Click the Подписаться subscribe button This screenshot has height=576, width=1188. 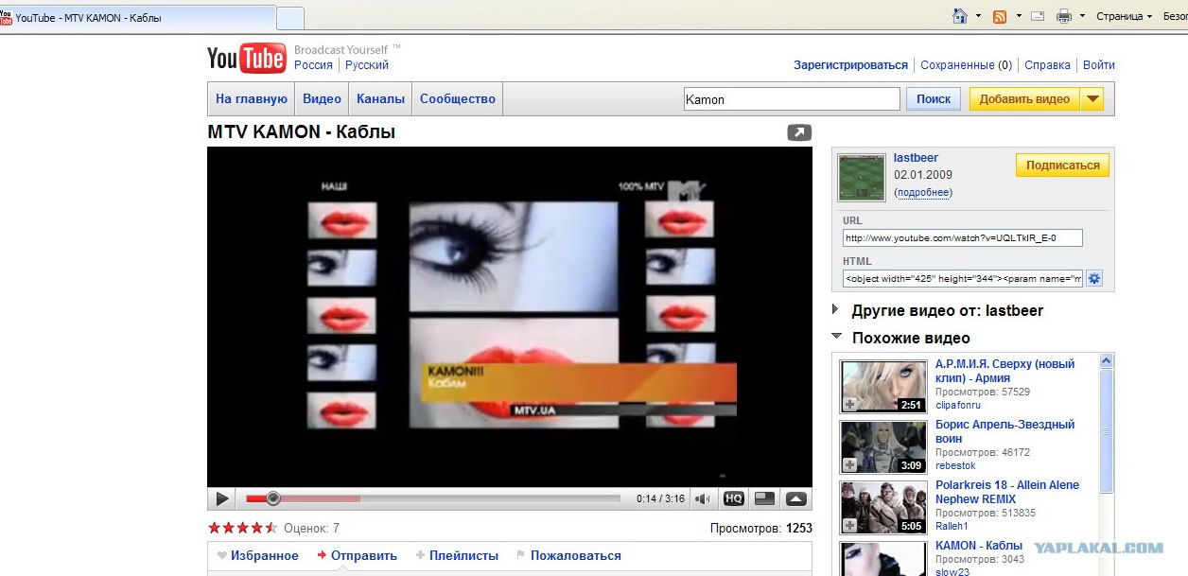1062,166
